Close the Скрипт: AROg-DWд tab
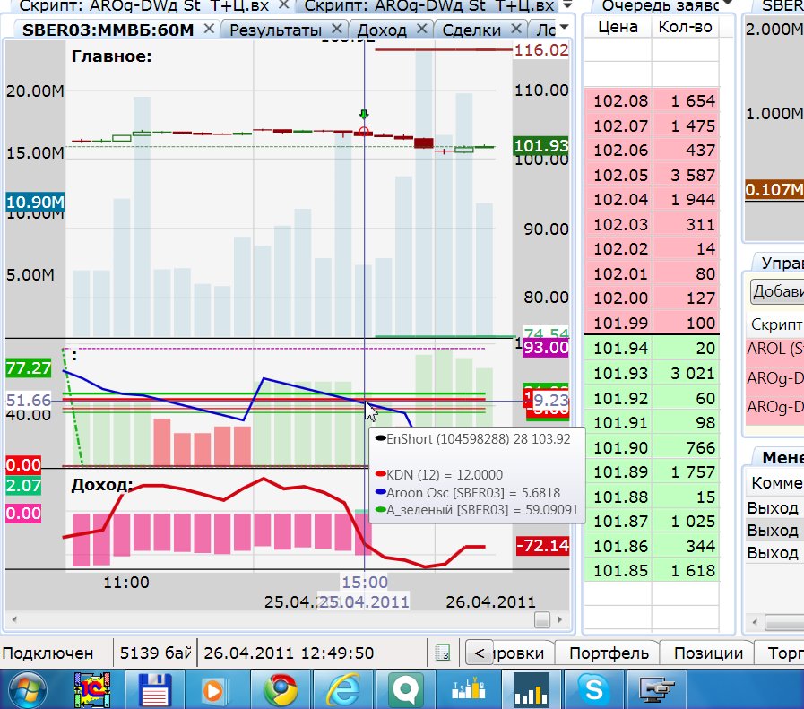Image resolution: width=804 pixels, height=709 pixels. pyautogui.click(x=283, y=5)
